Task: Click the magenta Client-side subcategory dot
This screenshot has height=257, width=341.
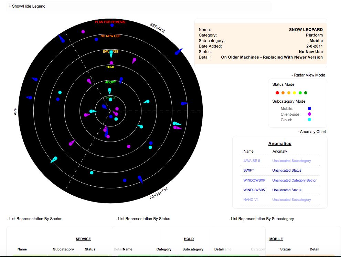Action: click(x=309, y=114)
